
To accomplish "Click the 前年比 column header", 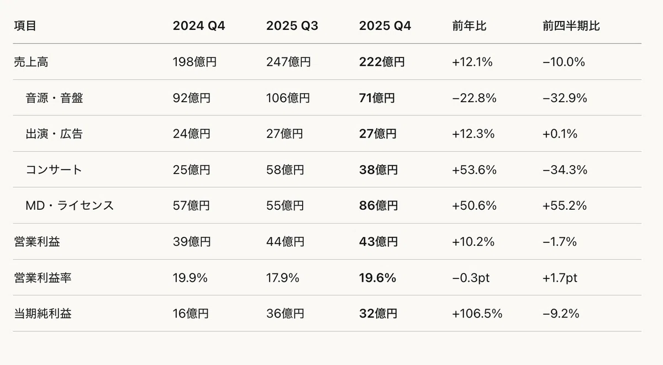I will tap(469, 26).
